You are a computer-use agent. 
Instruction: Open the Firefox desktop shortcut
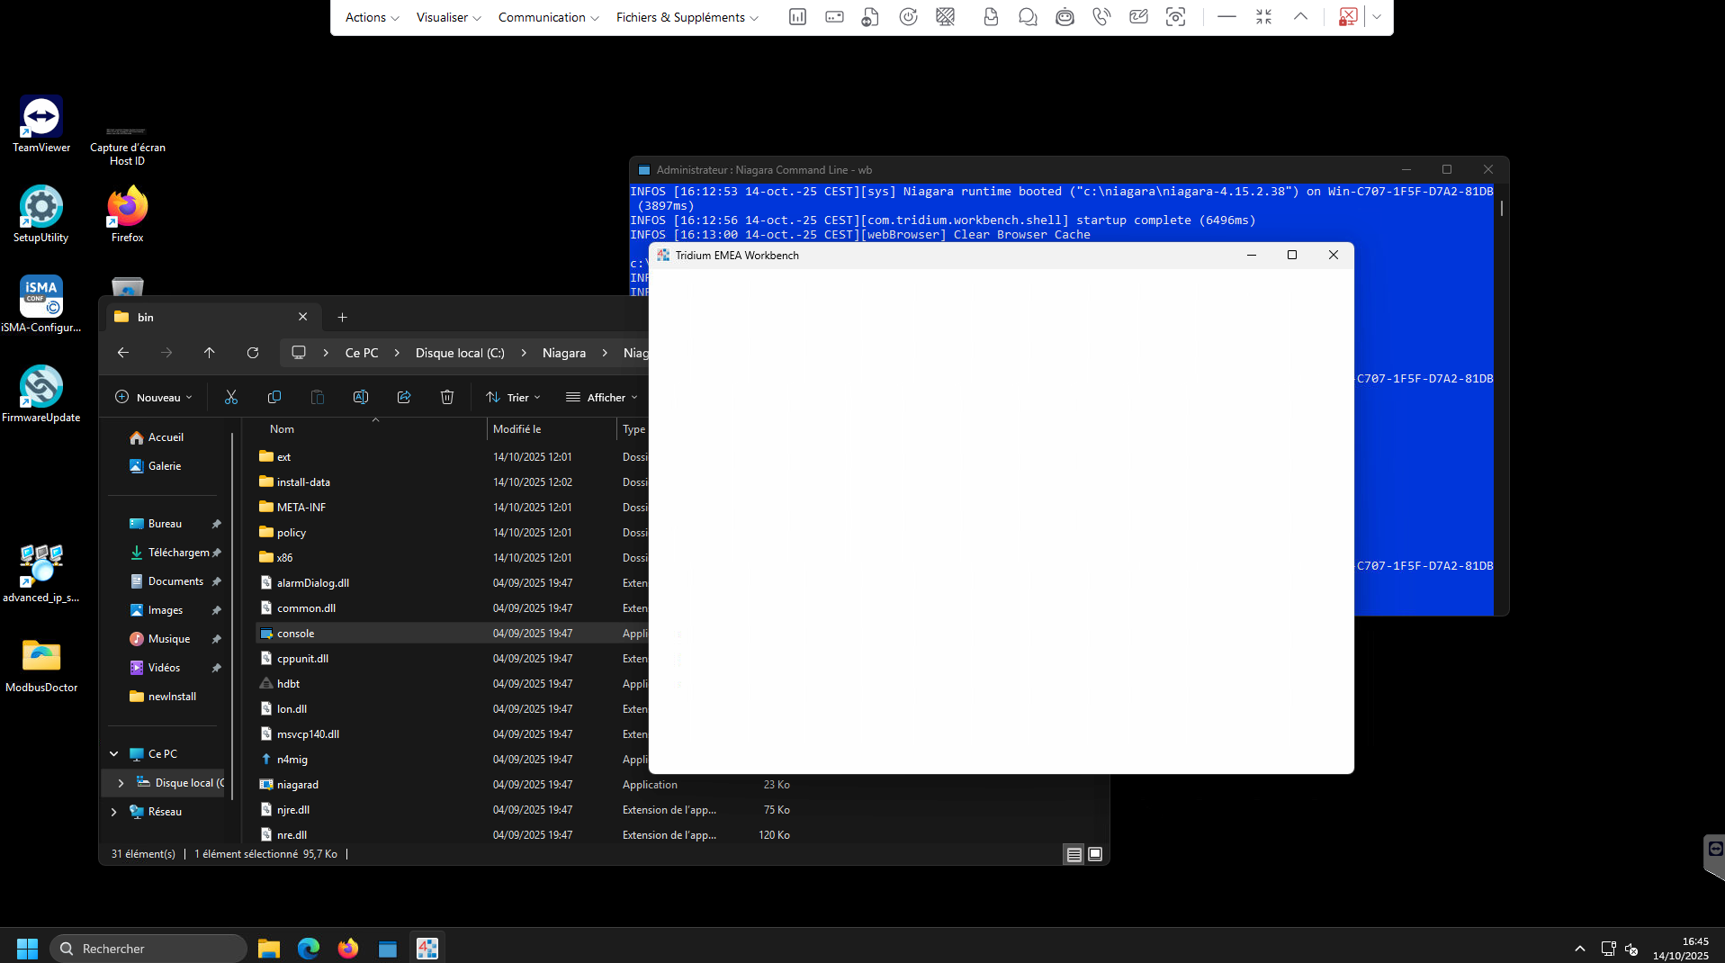128,214
